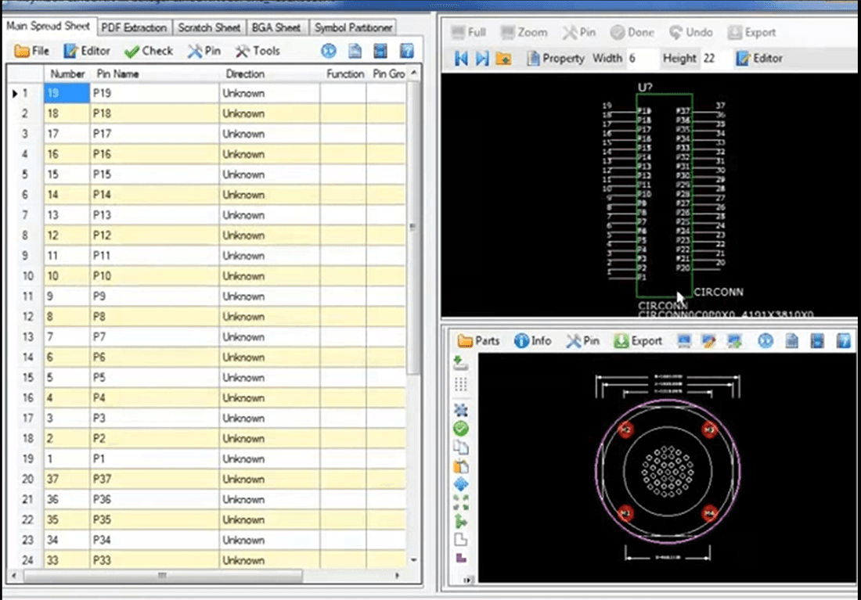Viewport: 861px width, 600px height.
Task: Switch to the BGA Sheet tab
Action: click(276, 27)
